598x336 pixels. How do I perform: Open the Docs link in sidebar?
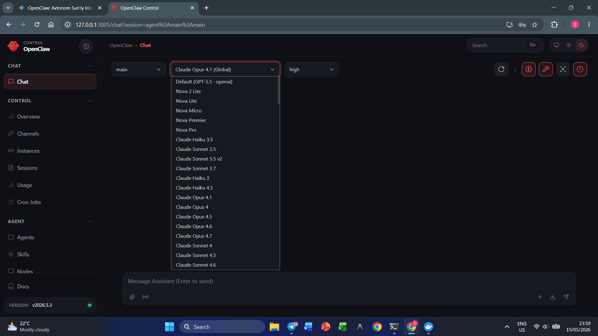(50, 286)
